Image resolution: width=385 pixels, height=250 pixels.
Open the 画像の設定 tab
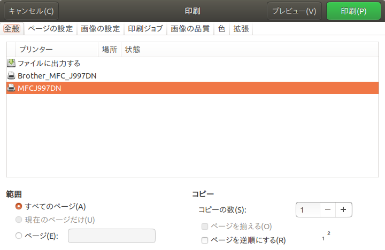click(x=101, y=29)
